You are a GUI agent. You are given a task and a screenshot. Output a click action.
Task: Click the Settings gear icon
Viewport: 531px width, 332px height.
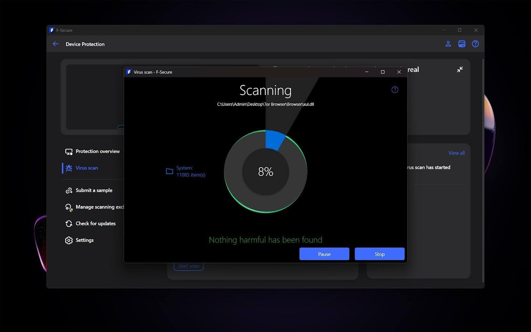69,240
